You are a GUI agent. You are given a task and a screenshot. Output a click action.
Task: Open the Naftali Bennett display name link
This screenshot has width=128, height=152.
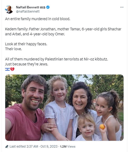point(28,7)
